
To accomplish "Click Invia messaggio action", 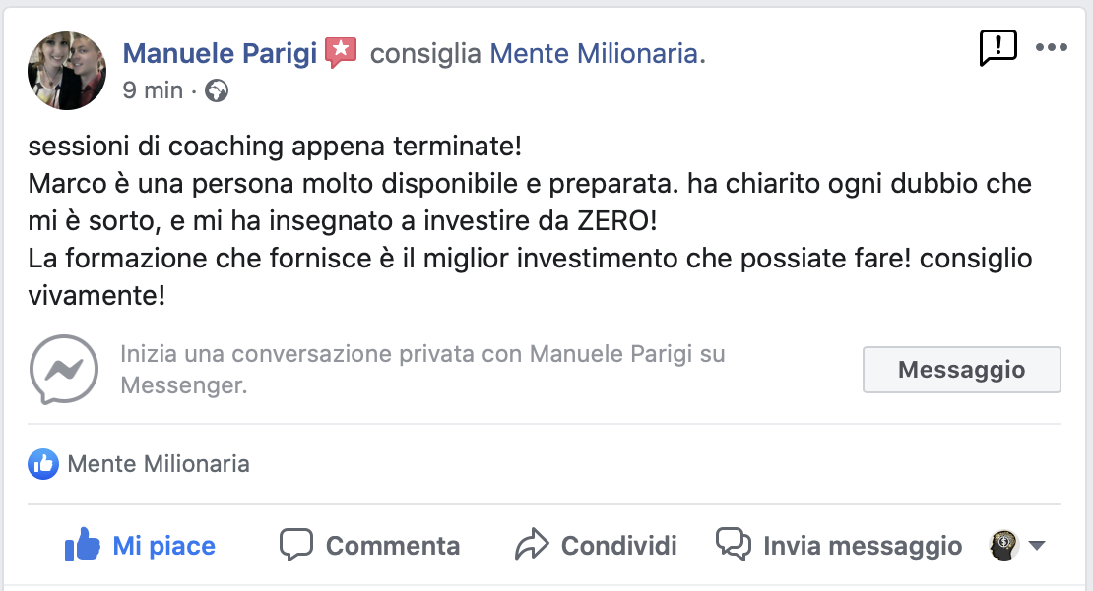I will pyautogui.click(x=839, y=545).
